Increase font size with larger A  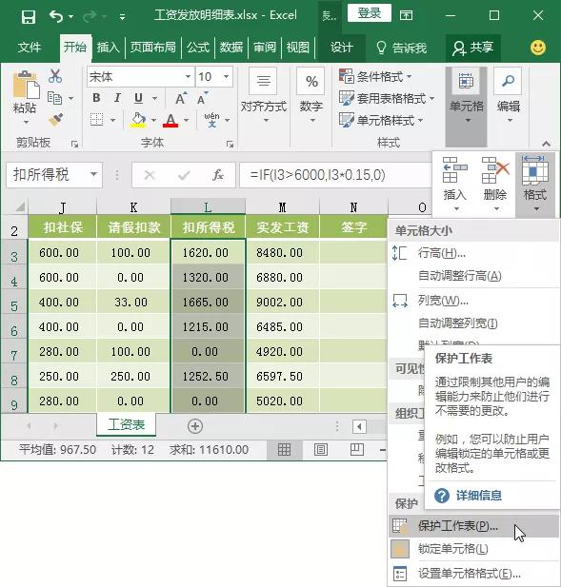pyautogui.click(x=181, y=98)
